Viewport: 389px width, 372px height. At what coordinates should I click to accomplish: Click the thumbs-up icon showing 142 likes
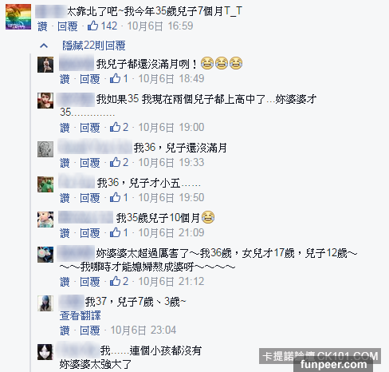click(x=92, y=26)
